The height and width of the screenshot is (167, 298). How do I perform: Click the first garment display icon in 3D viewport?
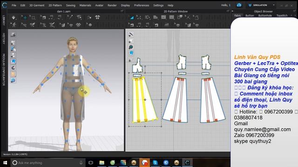point(13,35)
